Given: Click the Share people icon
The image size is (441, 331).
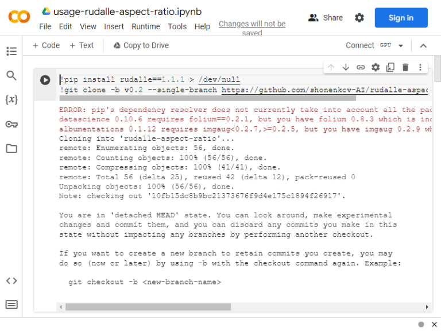Looking at the screenshot, I should coord(313,18).
